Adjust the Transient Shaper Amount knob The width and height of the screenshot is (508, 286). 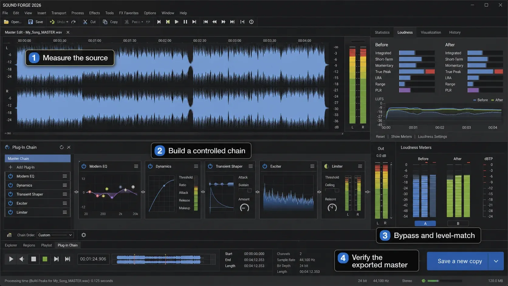[x=245, y=208]
